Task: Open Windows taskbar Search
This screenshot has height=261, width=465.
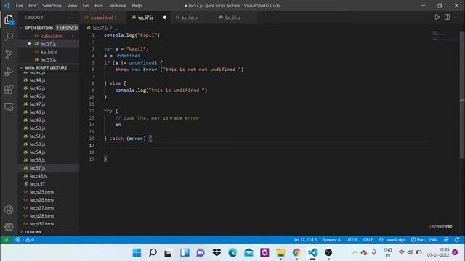Action: click(x=153, y=252)
